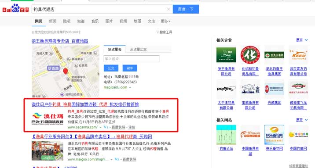Expand 相关企业 with 展开

302,40
